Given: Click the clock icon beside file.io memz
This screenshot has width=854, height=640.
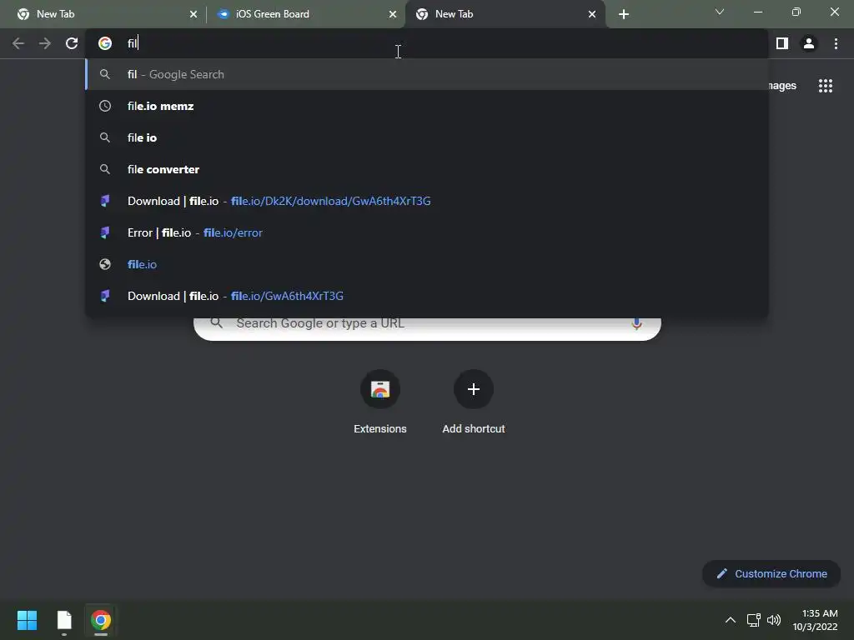Looking at the screenshot, I should 105,106.
